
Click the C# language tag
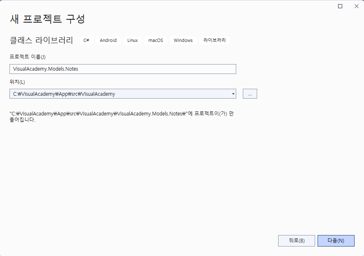(86, 40)
